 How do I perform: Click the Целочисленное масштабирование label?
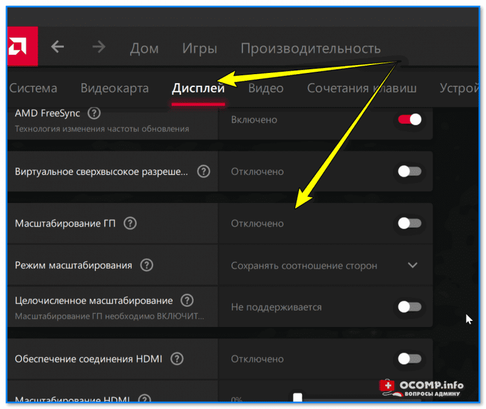coord(94,300)
